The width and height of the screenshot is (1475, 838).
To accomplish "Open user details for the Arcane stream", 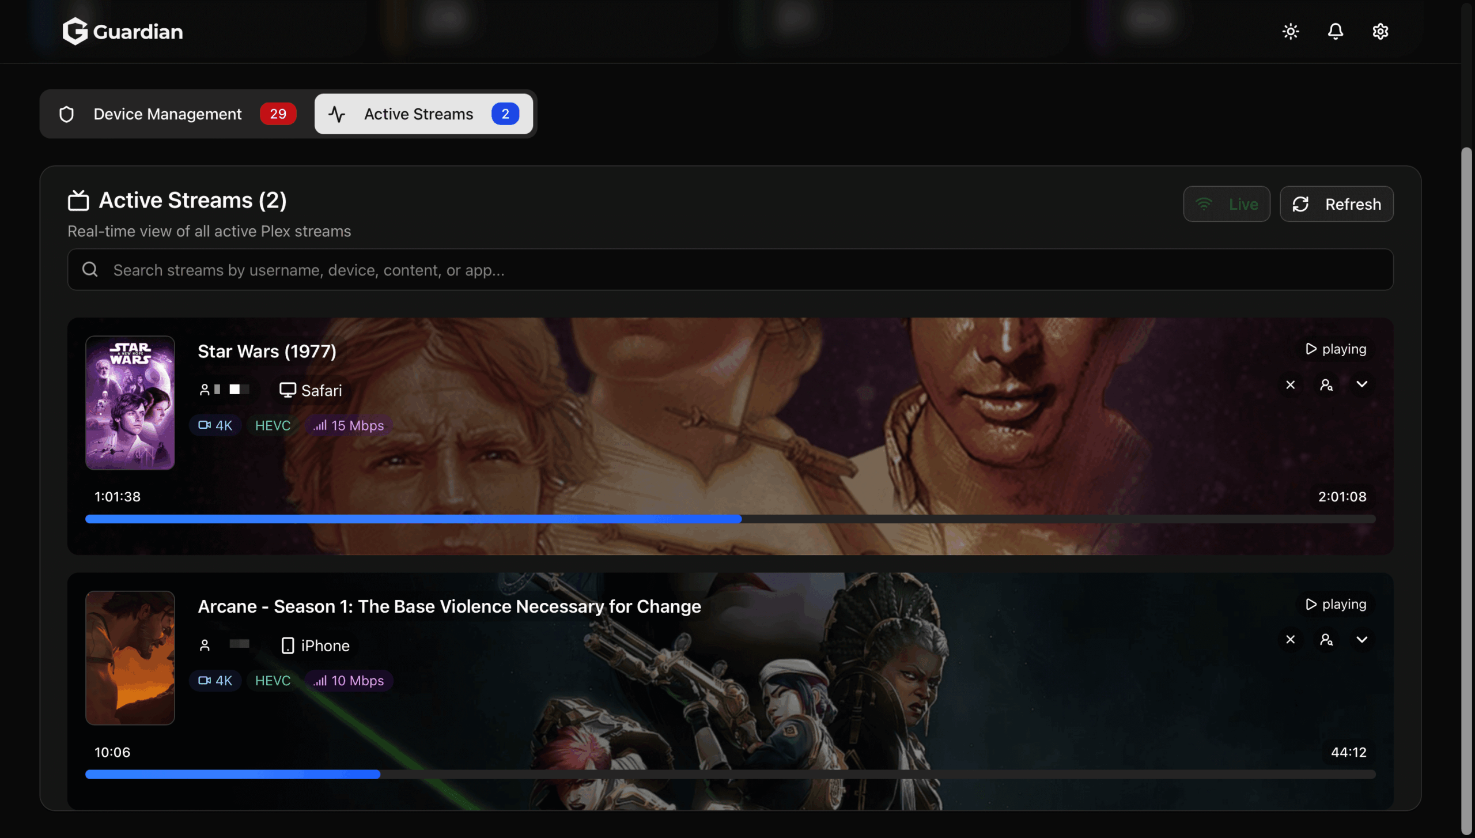I will (1326, 640).
